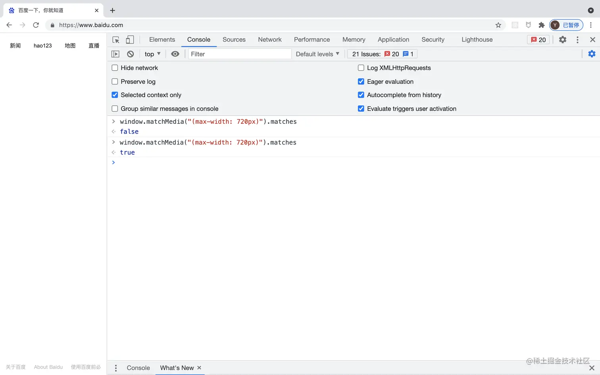Open the blue console settings gear
Viewport: 600px width, 375px height.
(x=592, y=54)
